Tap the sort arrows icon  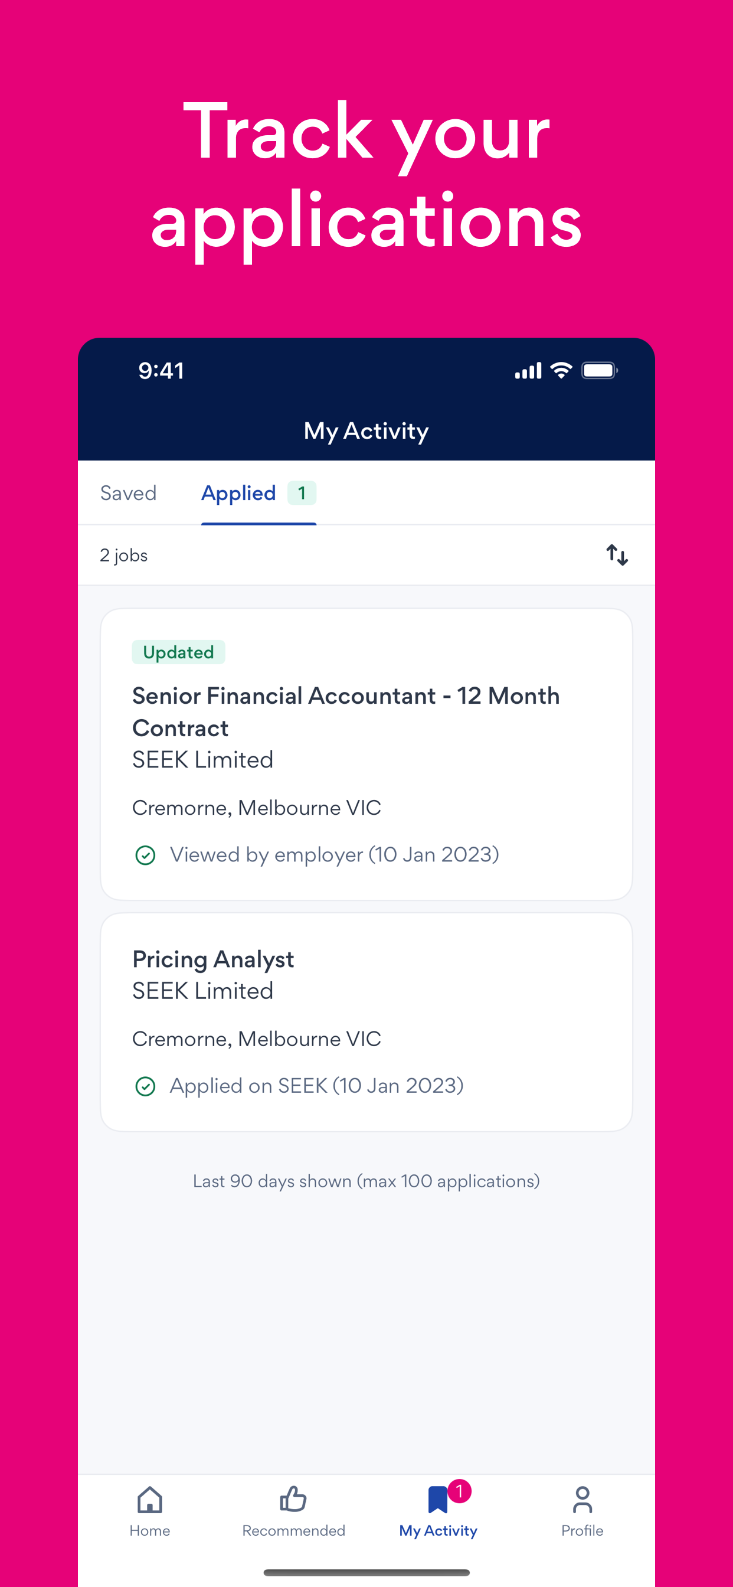click(x=617, y=555)
